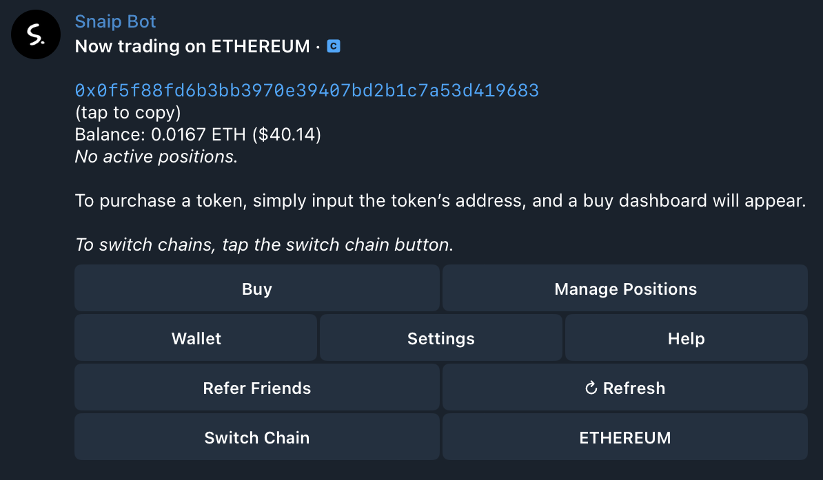Refresh the wallet dashboard
The height and width of the screenshot is (480, 823).
pyautogui.click(x=624, y=388)
